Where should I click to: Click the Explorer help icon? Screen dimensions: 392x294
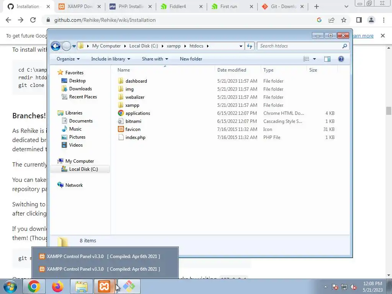click(341, 59)
